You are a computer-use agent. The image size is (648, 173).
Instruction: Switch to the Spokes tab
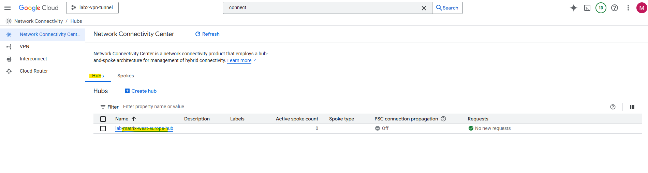tap(126, 76)
